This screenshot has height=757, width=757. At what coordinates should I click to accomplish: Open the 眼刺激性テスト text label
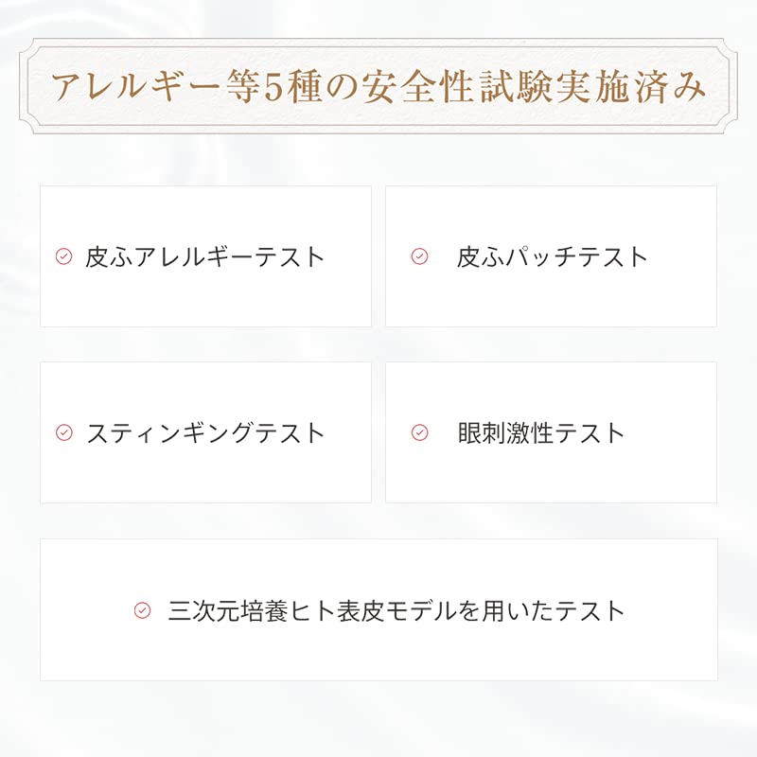(540, 432)
